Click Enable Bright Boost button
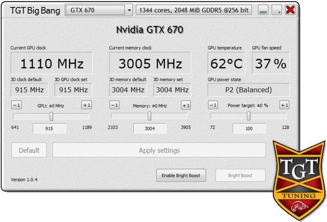 tap(181, 175)
